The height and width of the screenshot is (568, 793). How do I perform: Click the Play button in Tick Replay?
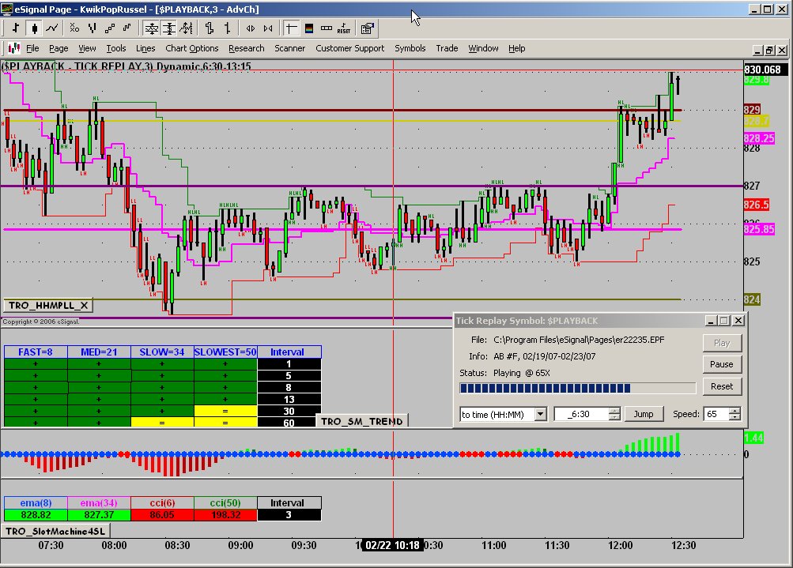point(722,343)
